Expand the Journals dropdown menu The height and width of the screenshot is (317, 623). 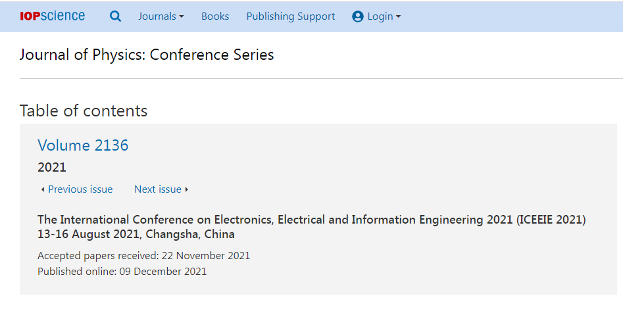[x=161, y=16]
